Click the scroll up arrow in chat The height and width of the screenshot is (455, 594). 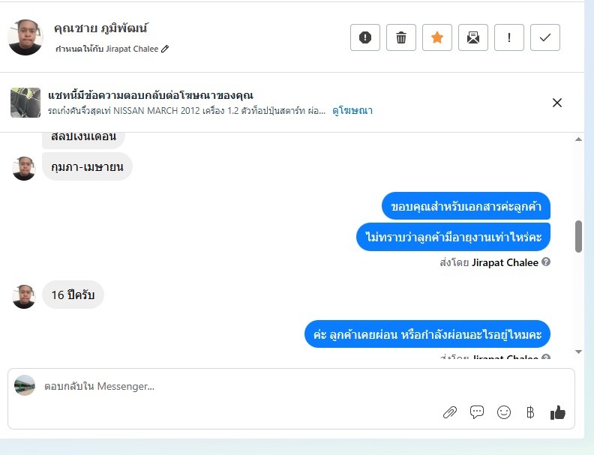click(x=578, y=139)
